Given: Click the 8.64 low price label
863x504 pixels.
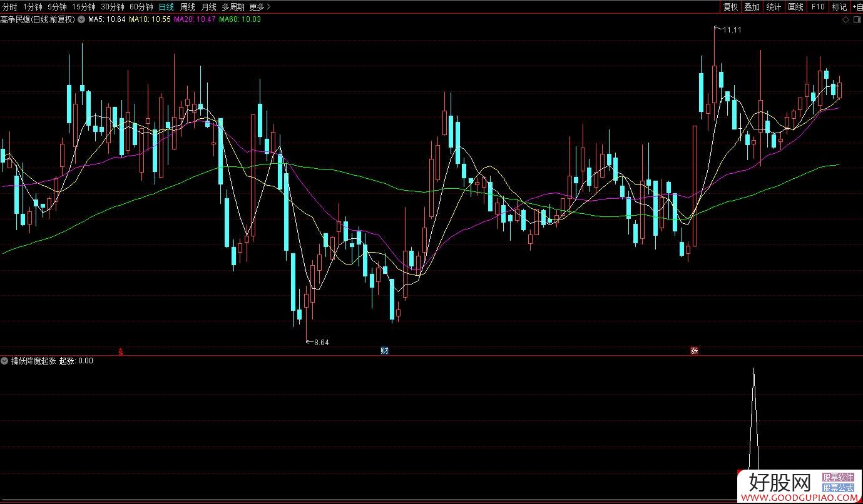Looking at the screenshot, I should 321,342.
